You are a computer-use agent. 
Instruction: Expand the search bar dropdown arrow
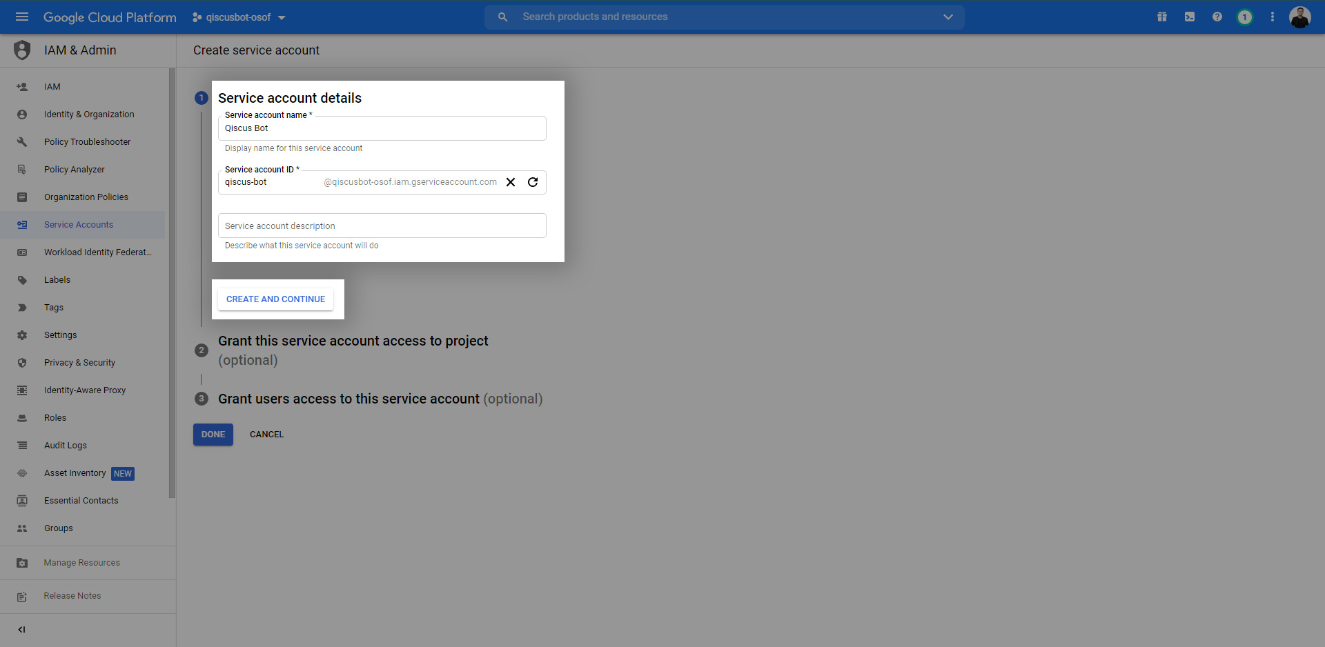948,17
